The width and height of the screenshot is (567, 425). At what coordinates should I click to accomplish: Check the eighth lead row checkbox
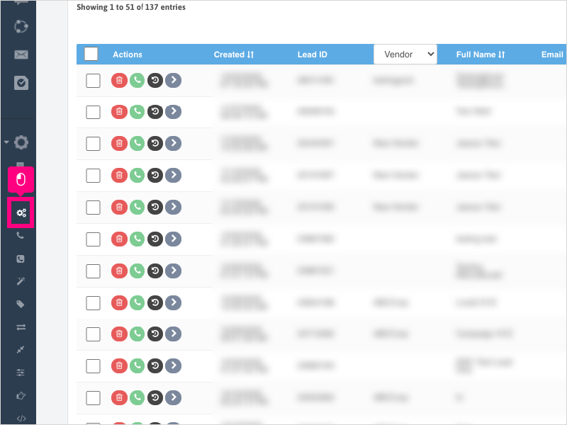click(x=93, y=303)
